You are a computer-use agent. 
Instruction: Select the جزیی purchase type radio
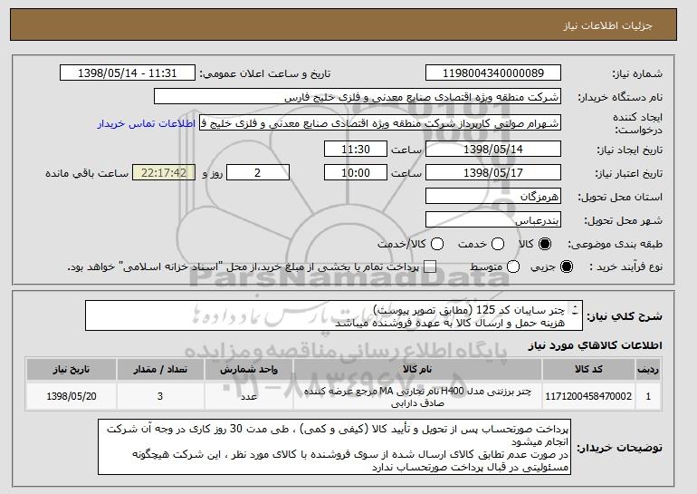pos(567,266)
